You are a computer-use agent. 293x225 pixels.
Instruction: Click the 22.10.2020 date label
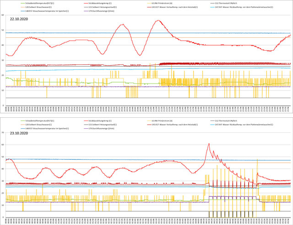(x=19, y=19)
